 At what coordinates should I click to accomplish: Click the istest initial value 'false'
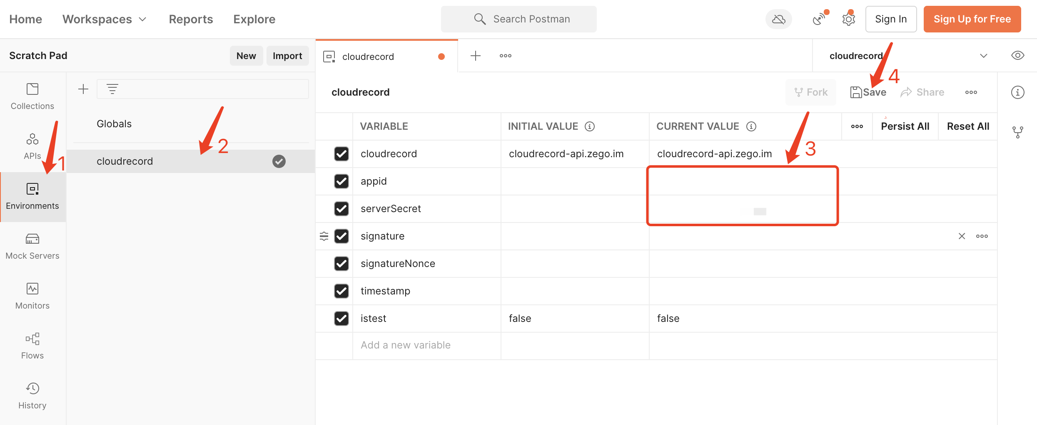[520, 319]
